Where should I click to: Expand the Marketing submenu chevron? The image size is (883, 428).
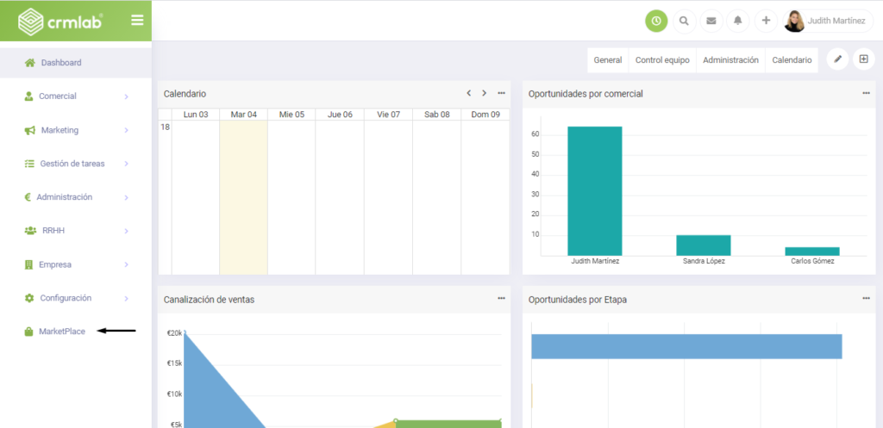(126, 131)
